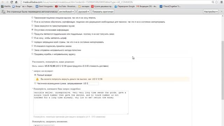The image size is (224, 126).
Task: Select 'Заказ вернулся по транспортировке грузов' reason
Action: (x=33, y=26)
